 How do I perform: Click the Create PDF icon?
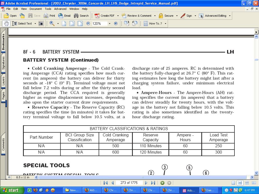click(x=97, y=16)
